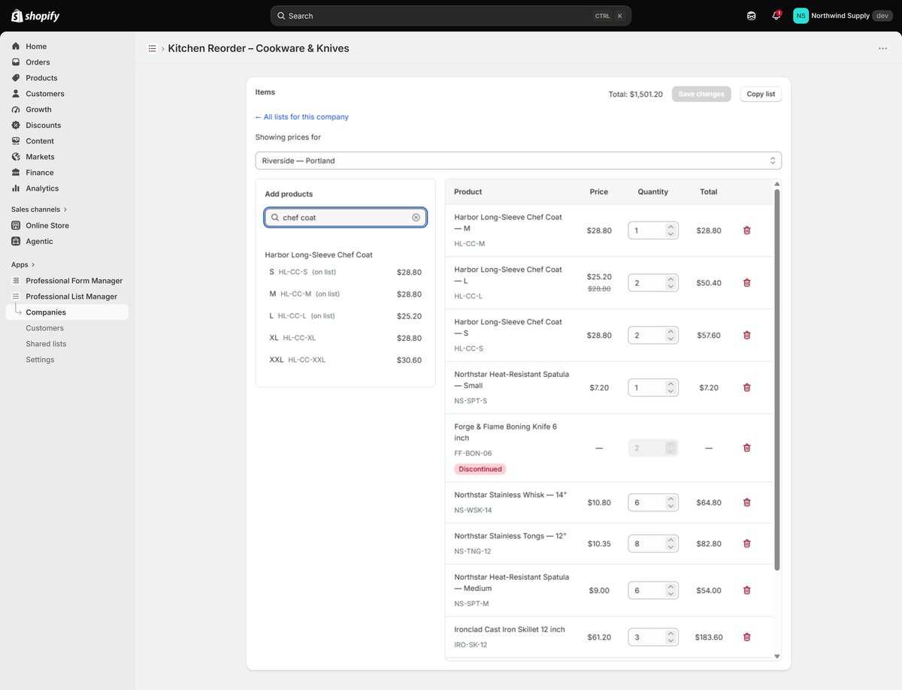Screen dimensions: 902x690
Task: Click scrollbar down arrow in items table
Action: point(777,656)
